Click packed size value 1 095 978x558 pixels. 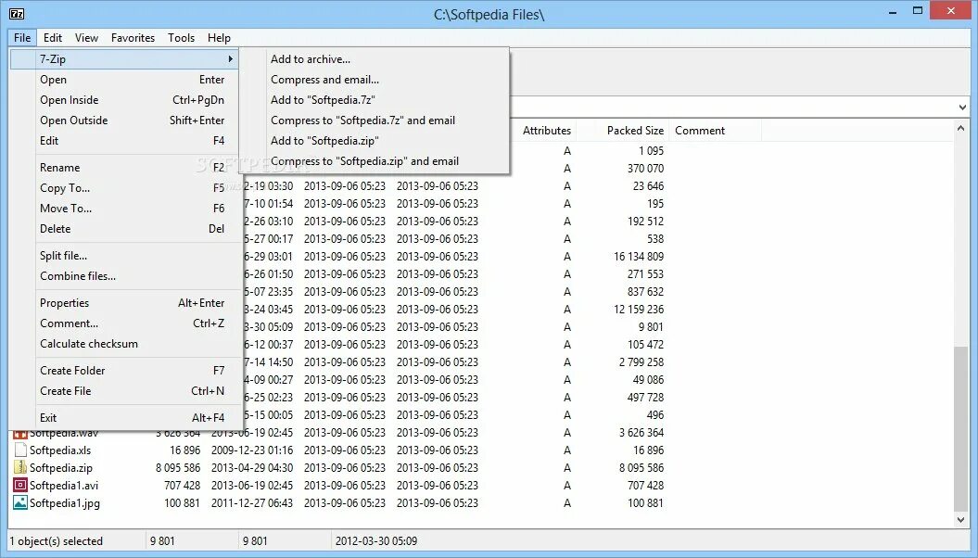pos(651,151)
